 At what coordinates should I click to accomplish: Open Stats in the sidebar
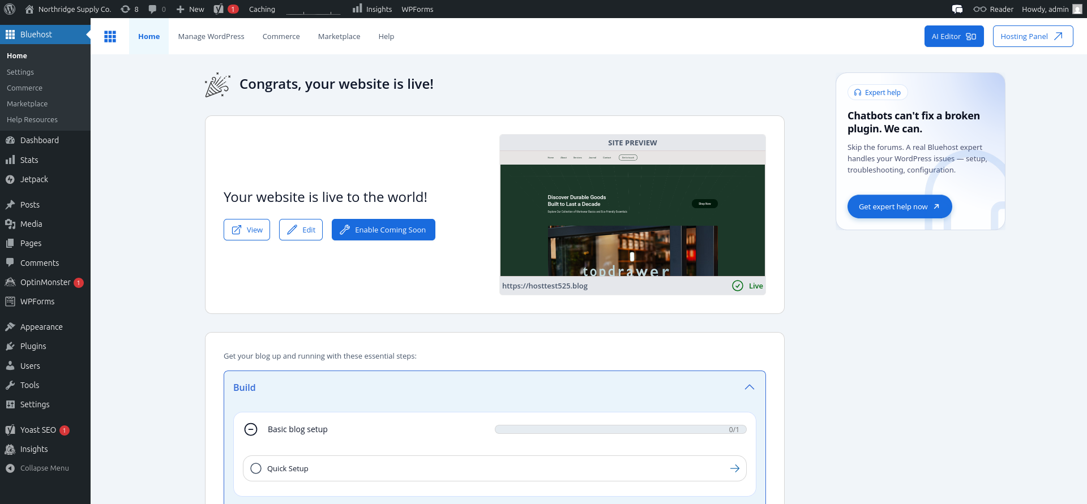tap(45, 160)
